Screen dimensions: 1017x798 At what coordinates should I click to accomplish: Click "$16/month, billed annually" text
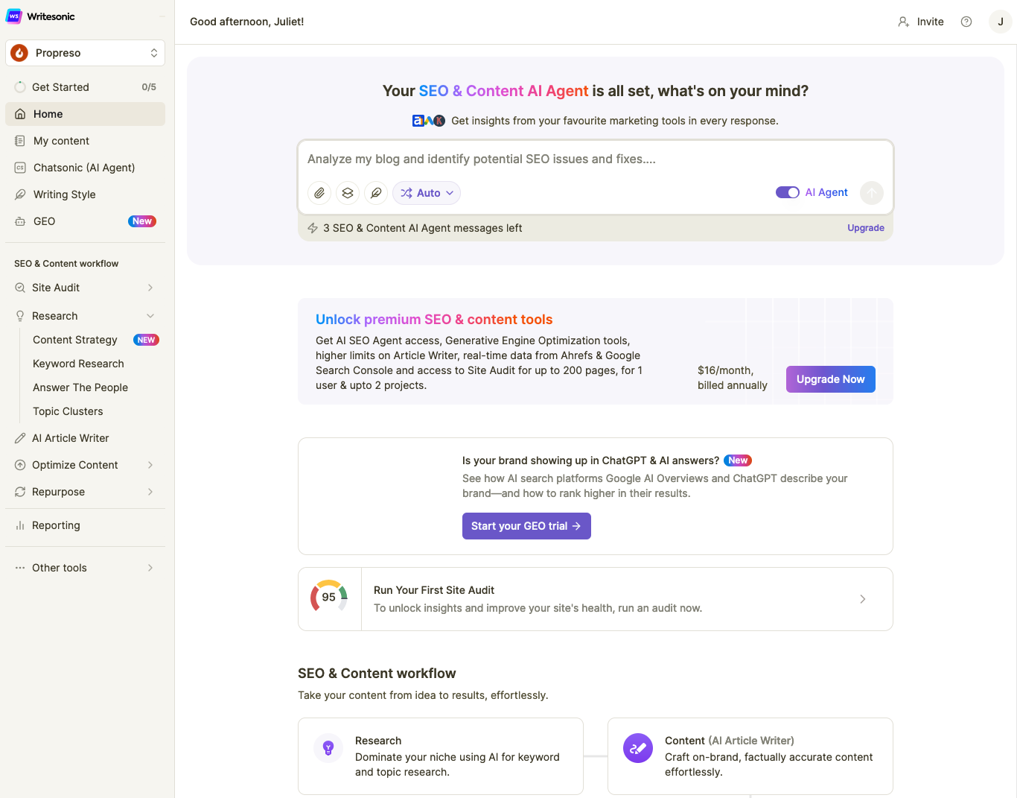click(733, 378)
